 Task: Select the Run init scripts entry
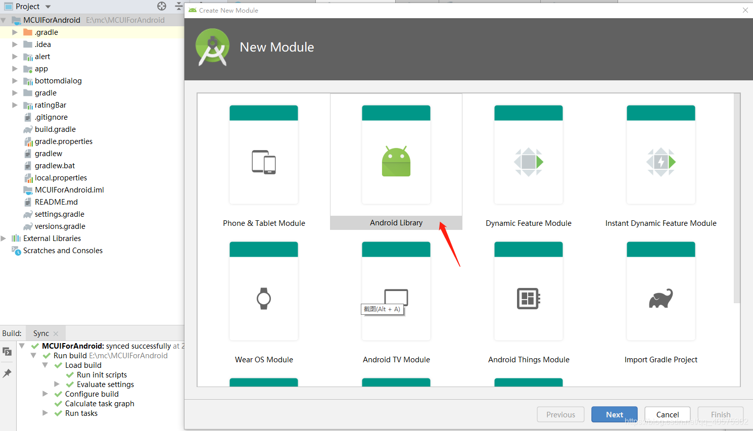click(x=102, y=375)
